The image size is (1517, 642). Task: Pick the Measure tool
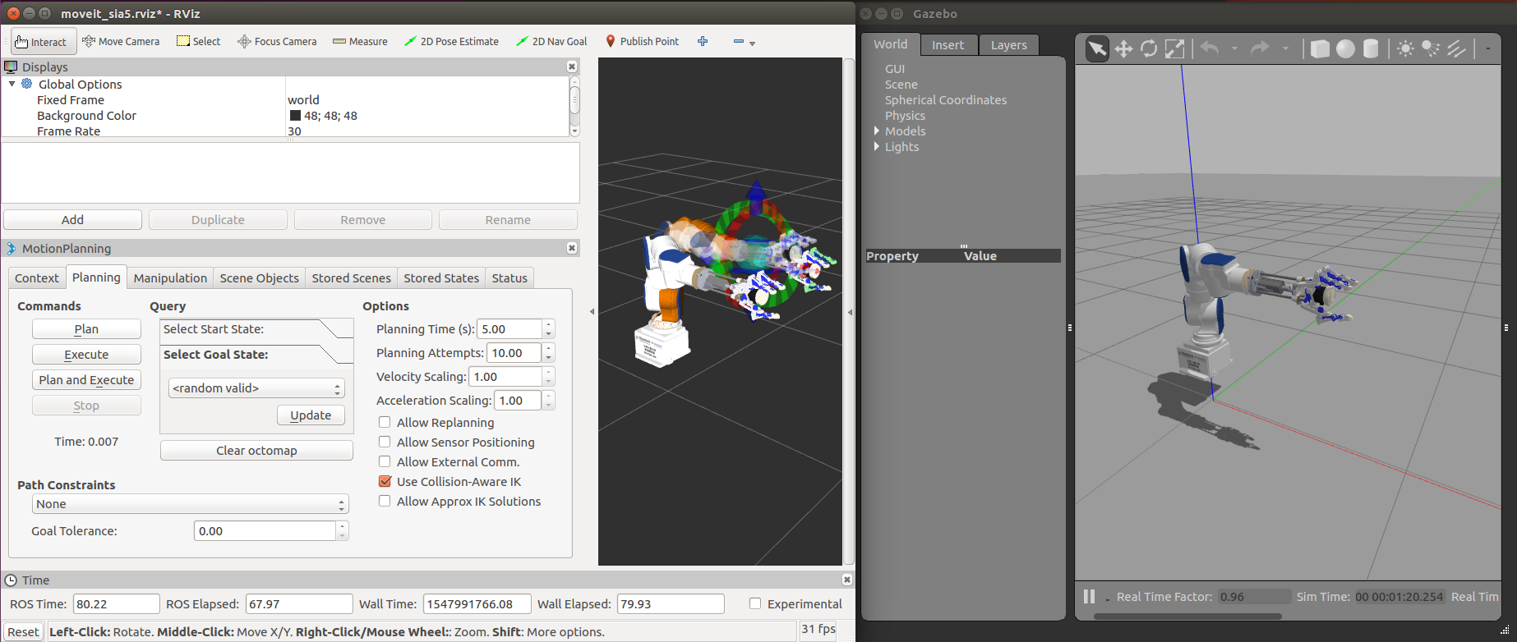tap(360, 42)
